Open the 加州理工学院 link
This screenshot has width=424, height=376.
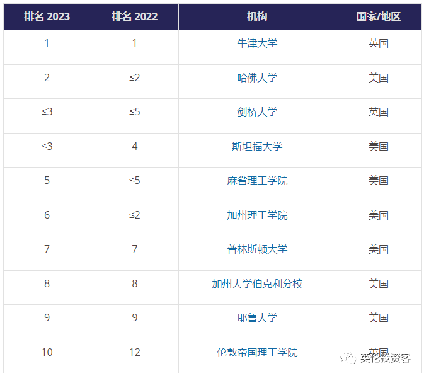(257, 215)
